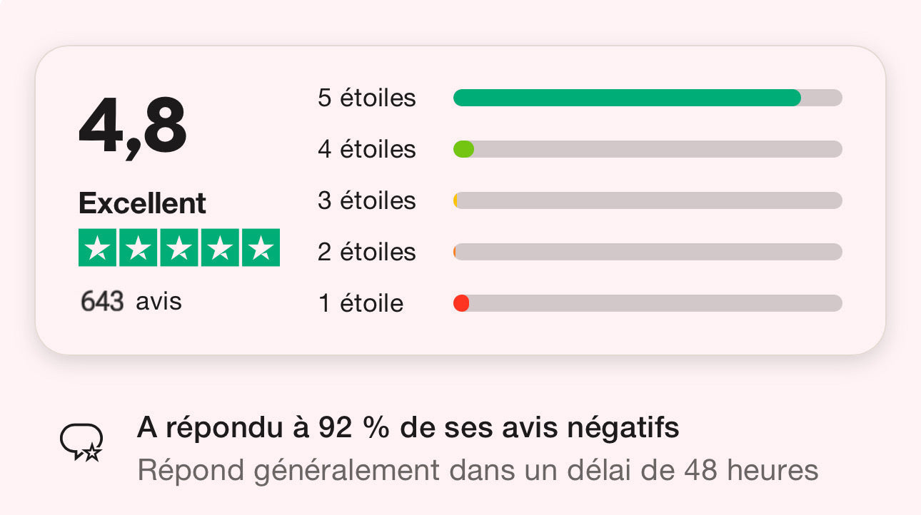Viewport: 921px width, 515px height.
Task: Click the reply speech bubble icon
Action: pyautogui.click(x=81, y=442)
